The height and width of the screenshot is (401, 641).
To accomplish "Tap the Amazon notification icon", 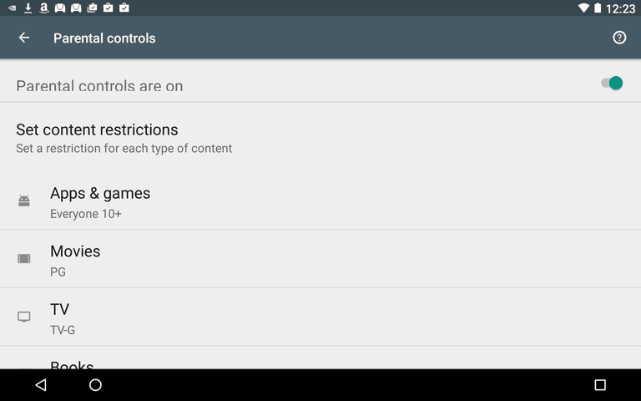I will (43, 8).
